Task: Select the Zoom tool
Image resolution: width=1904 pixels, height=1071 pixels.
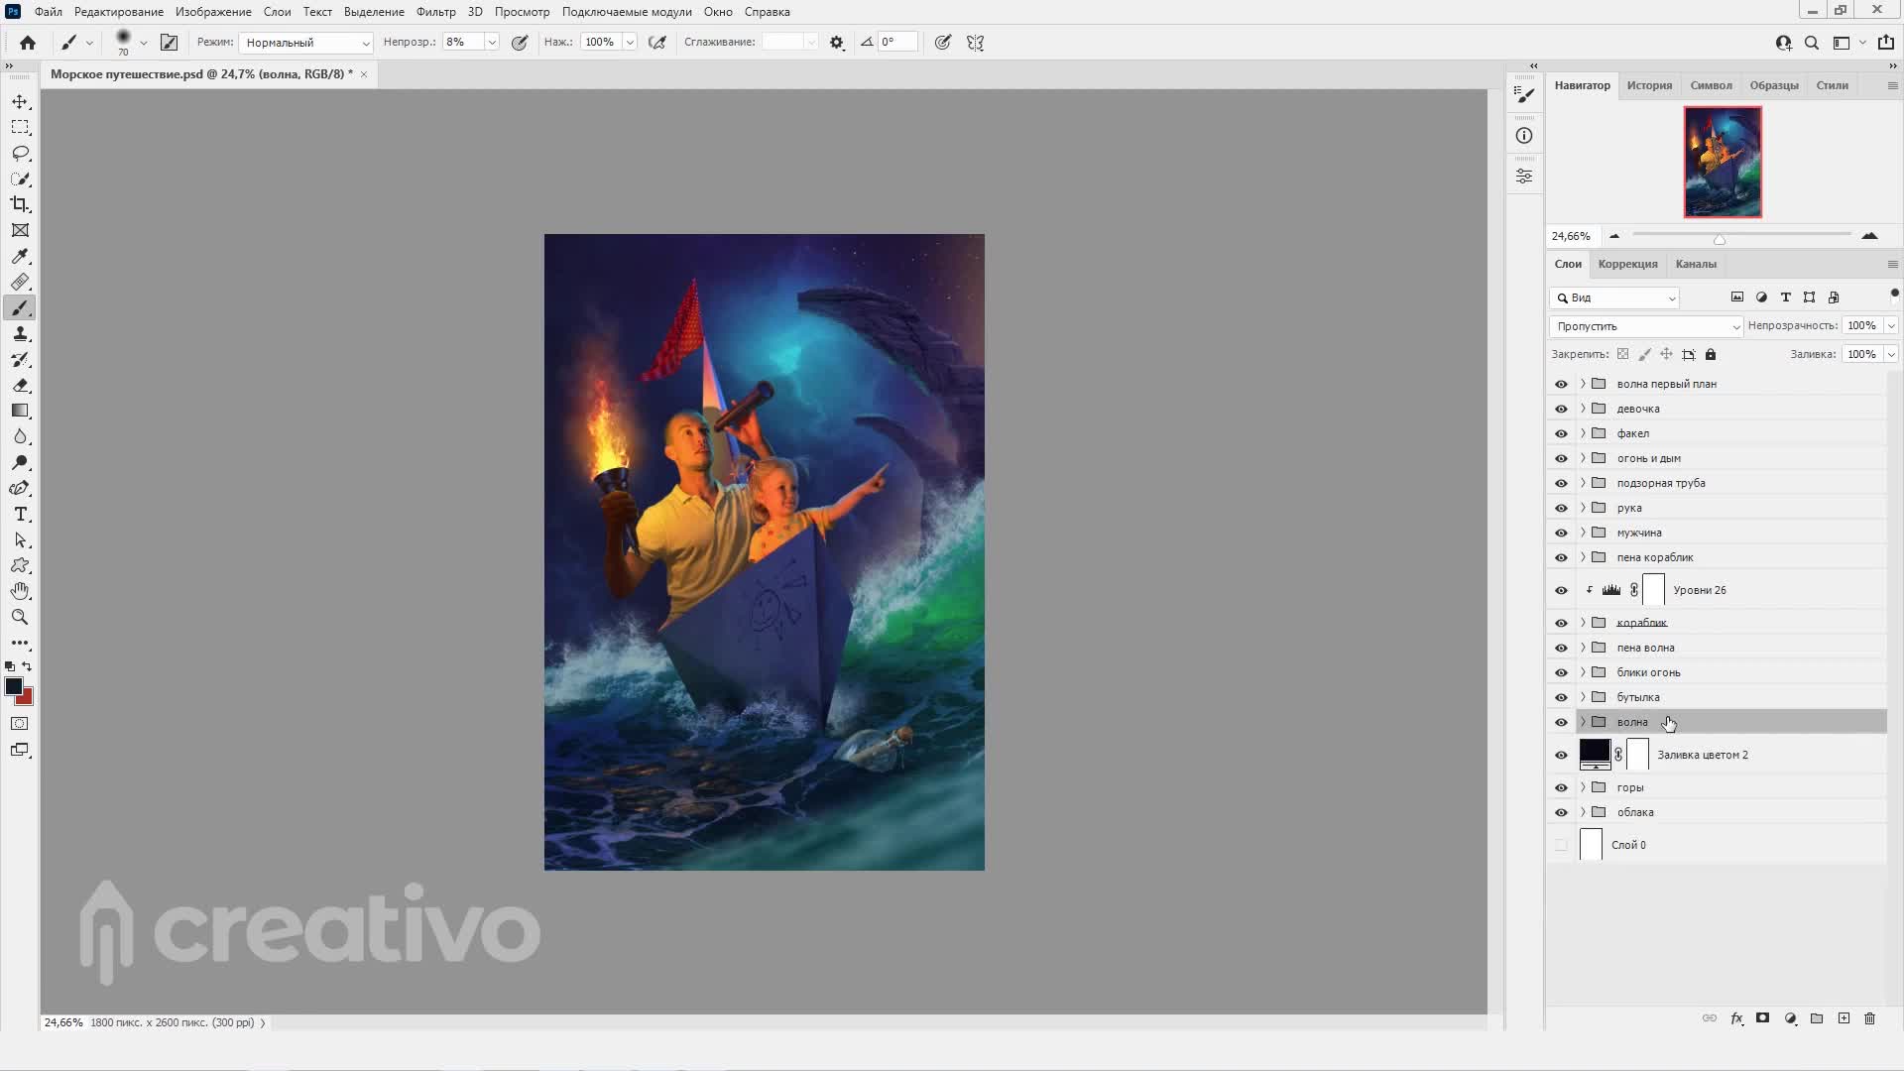Action: pos(20,617)
